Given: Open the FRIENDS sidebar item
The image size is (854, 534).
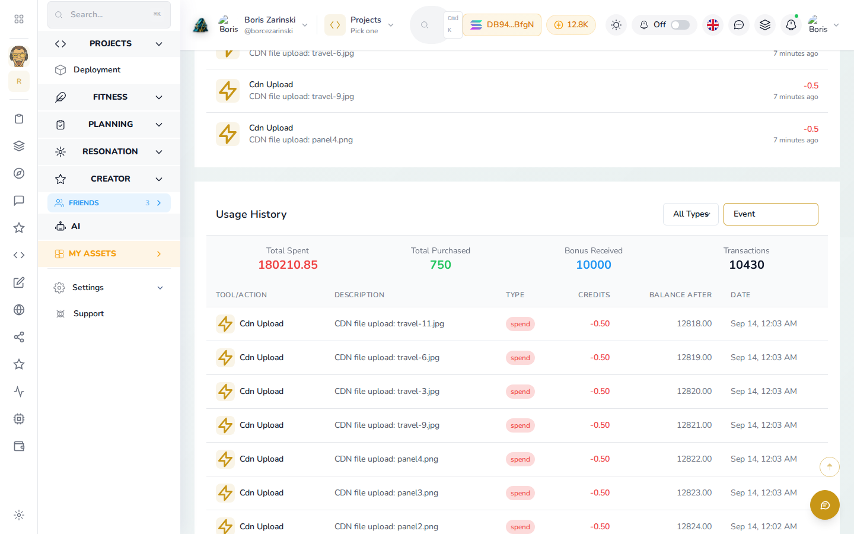Looking at the screenshot, I should point(109,203).
